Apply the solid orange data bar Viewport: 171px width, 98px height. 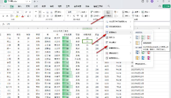click(x=138, y=58)
